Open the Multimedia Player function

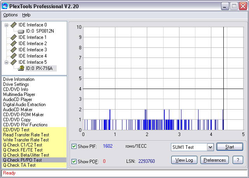click(x=19, y=94)
